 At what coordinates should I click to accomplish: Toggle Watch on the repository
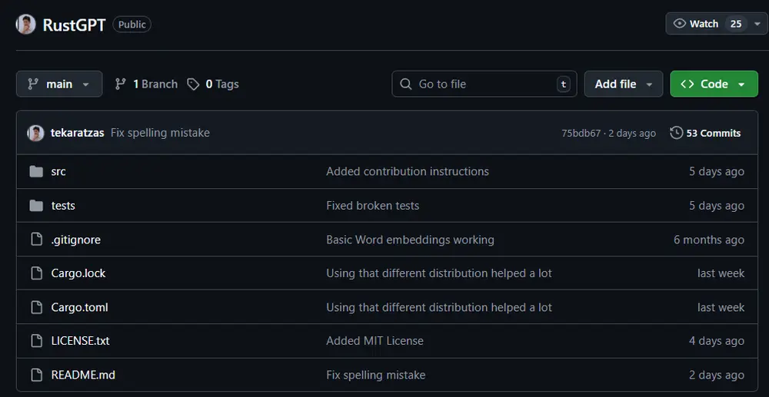point(696,24)
